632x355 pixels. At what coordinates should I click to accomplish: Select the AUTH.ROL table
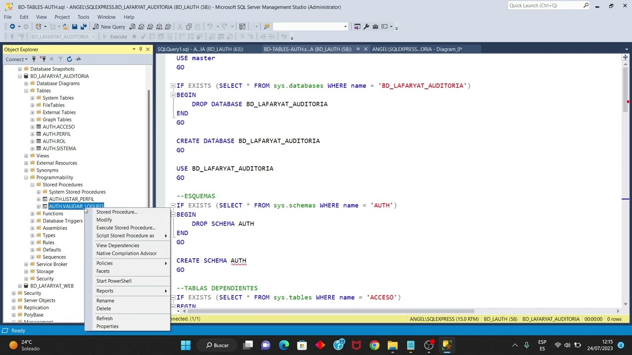(54, 141)
